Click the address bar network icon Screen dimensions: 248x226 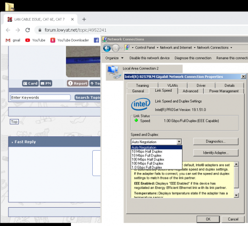127,48
